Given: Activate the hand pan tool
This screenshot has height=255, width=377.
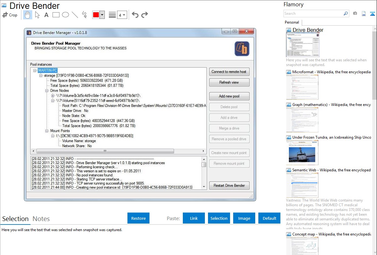Looking at the screenshot, I should click(x=27, y=15).
